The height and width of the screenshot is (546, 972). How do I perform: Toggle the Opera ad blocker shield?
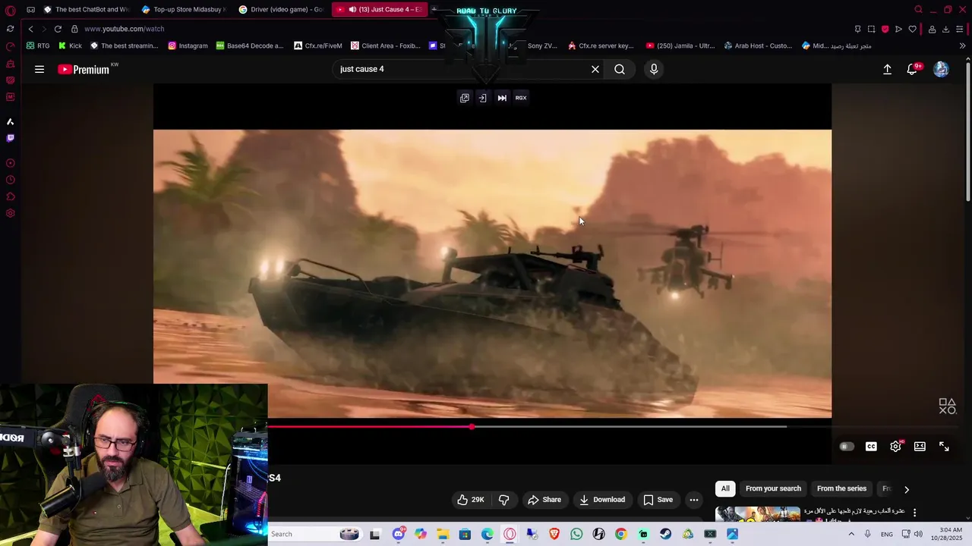pyautogui.click(x=885, y=29)
